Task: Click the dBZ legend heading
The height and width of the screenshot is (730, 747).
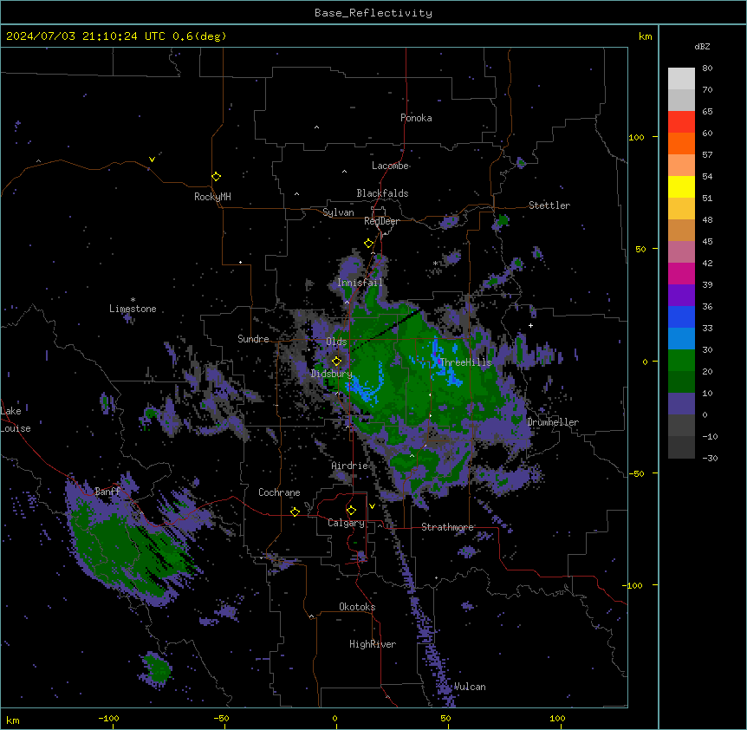Action: tap(702, 47)
